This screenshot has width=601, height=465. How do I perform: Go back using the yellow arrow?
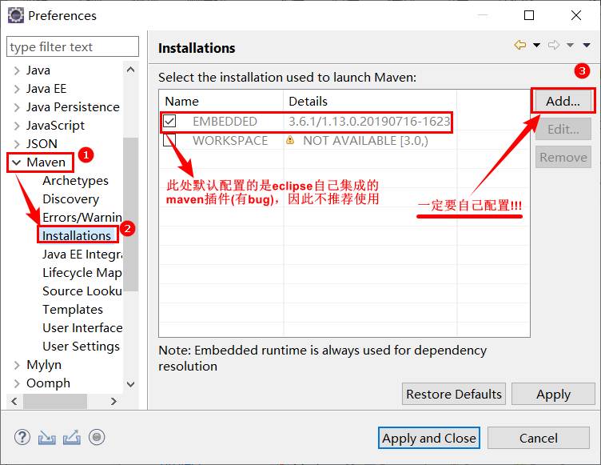520,45
